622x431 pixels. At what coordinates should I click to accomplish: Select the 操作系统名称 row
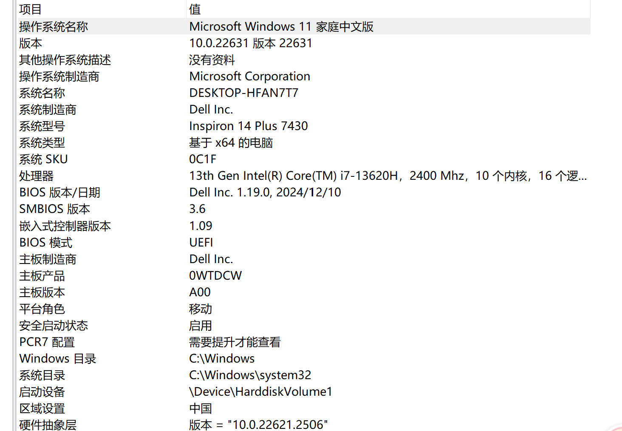54,27
